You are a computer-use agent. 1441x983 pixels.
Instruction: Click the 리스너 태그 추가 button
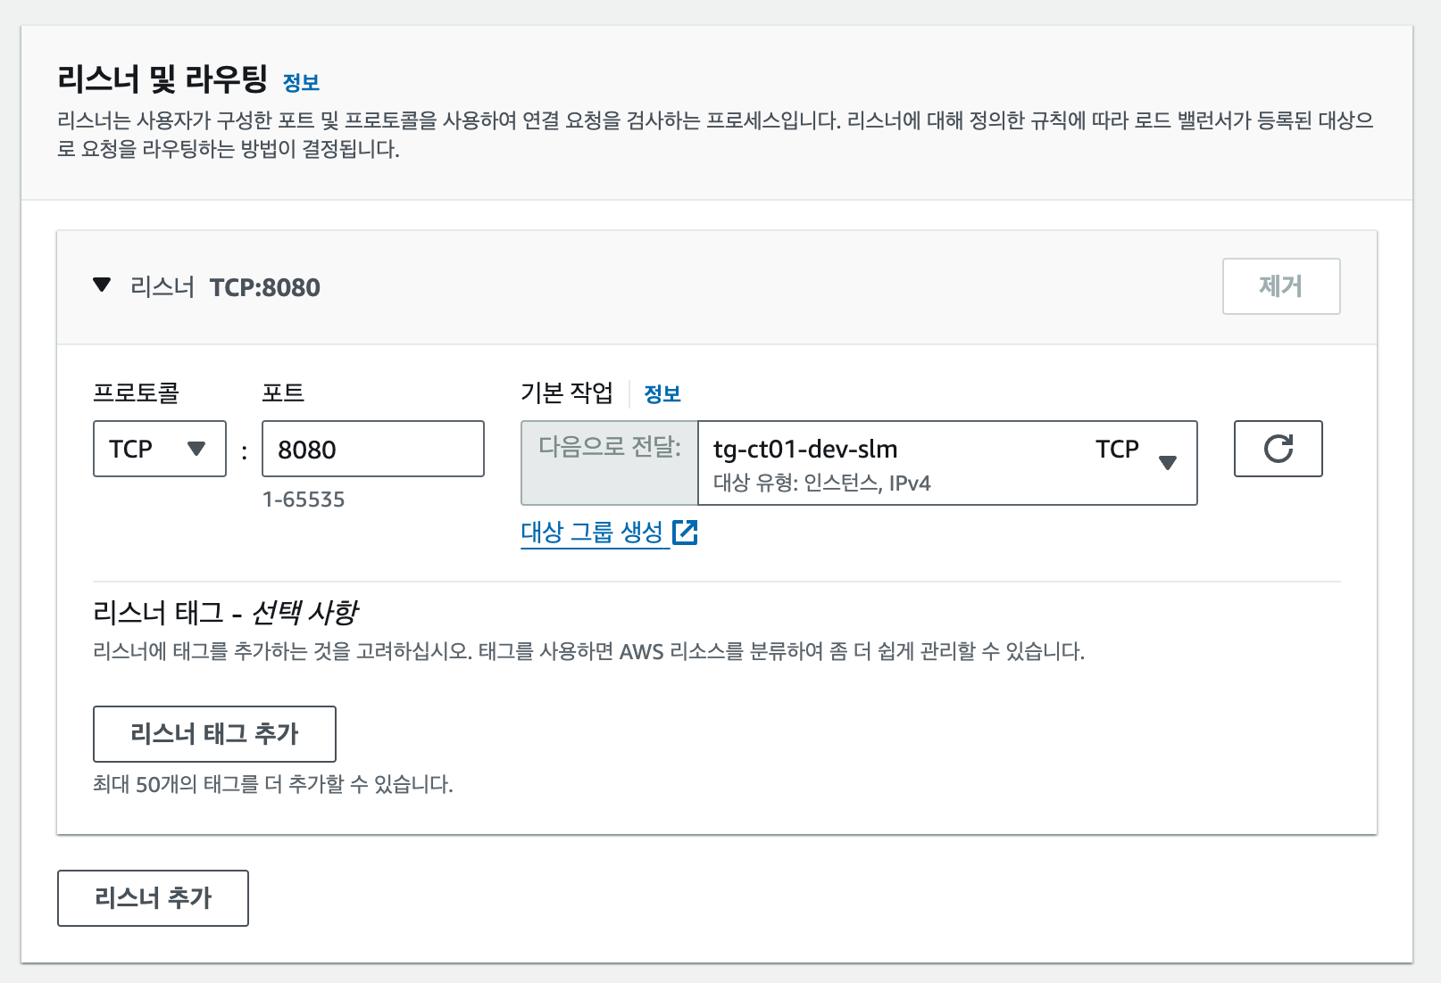pos(214,733)
